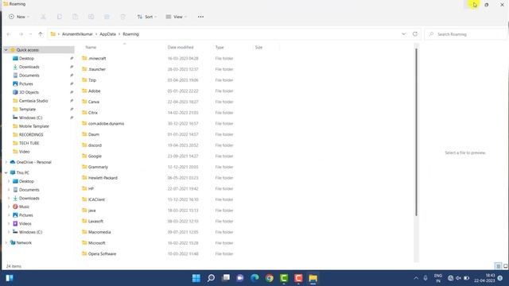
Task: Expand the Network node
Action: click(6, 242)
